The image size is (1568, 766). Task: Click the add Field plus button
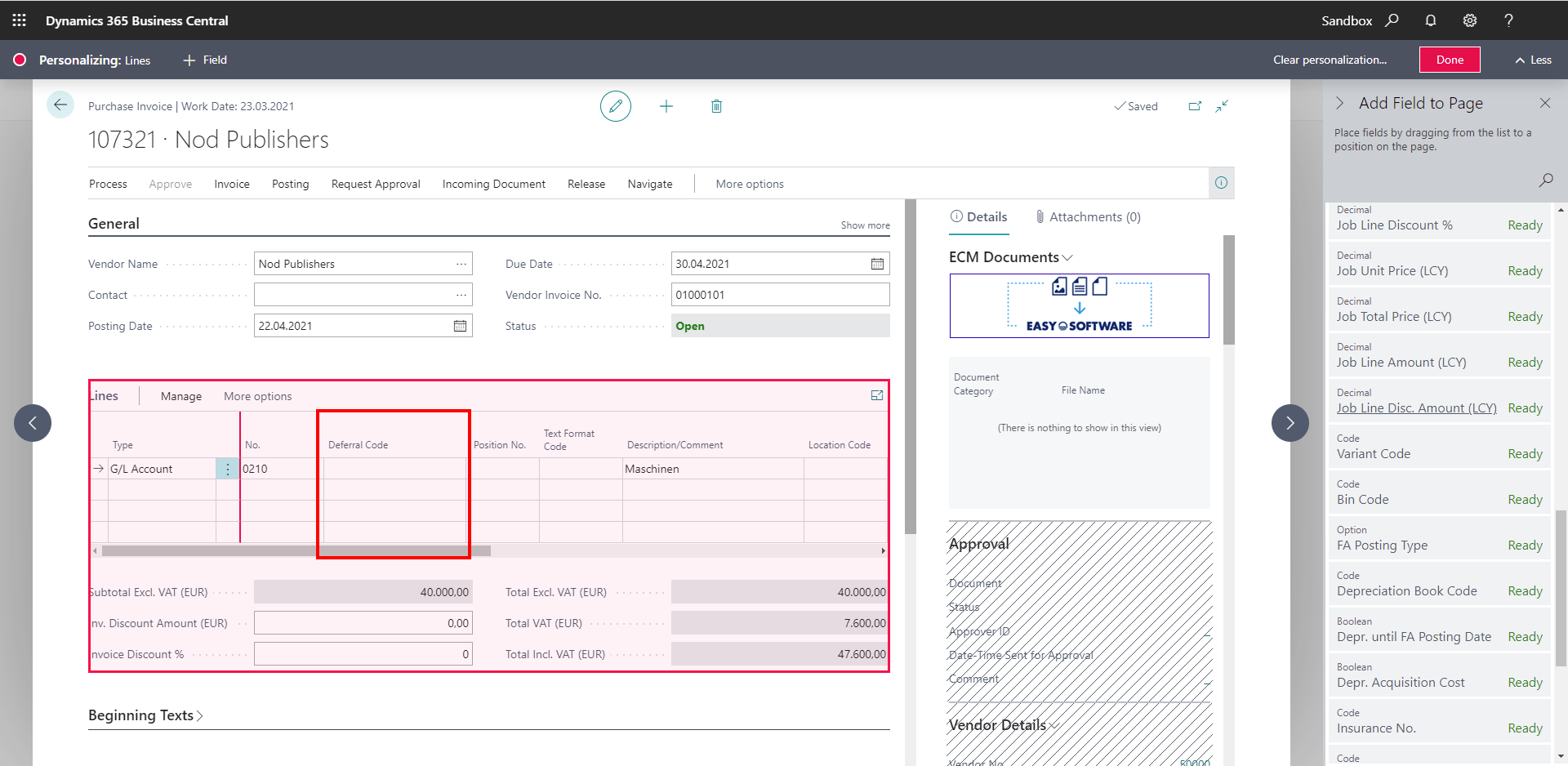tap(205, 60)
